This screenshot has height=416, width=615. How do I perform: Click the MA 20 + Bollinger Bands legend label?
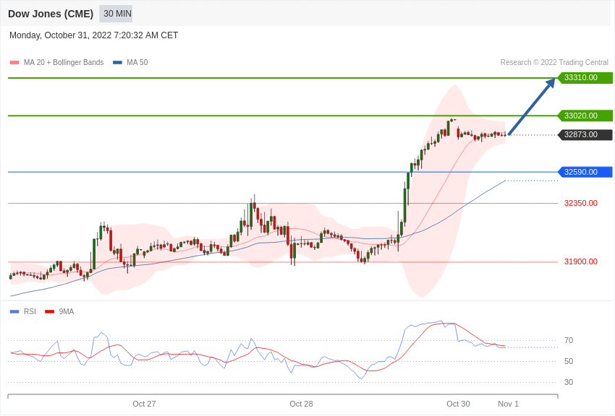pyautogui.click(x=64, y=62)
